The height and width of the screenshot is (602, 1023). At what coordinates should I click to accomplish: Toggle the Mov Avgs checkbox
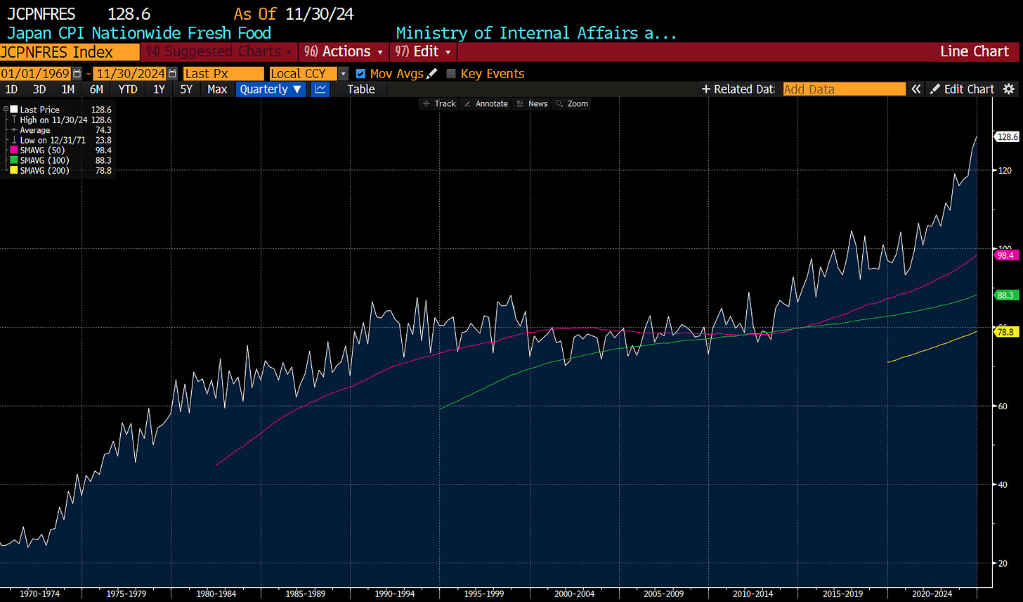[360, 74]
